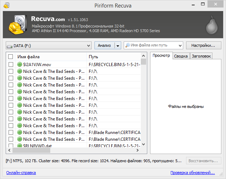Screen dimensions: 226x179
Task: Click the hard drive with helmet logo
Action: [18, 25]
